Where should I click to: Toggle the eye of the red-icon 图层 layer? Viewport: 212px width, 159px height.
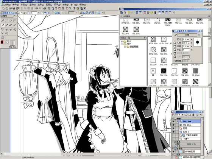click(173, 128)
